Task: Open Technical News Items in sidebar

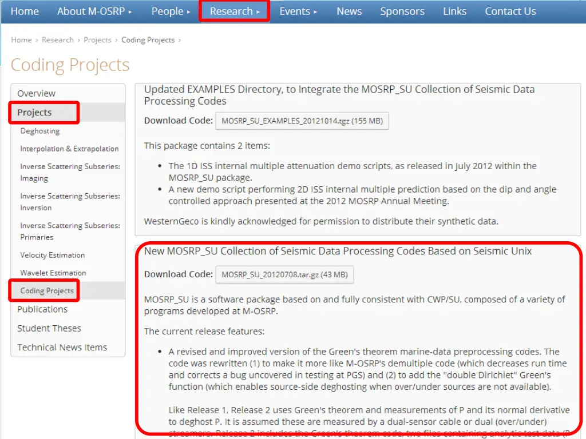Action: coord(62,348)
